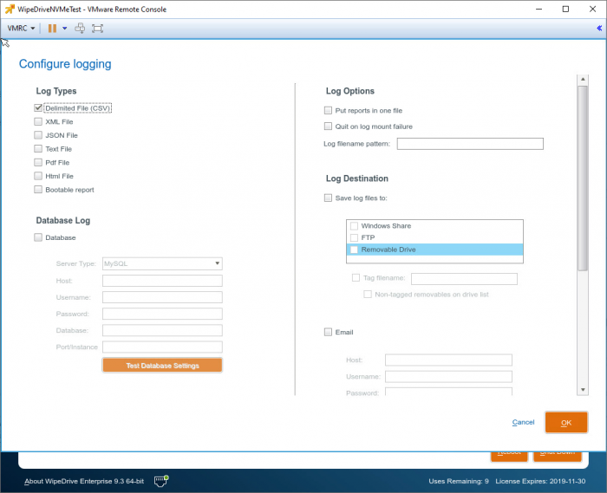Viewport: 607px width, 493px height.
Task: Click the scrollbar down arrow
Action: [583, 390]
